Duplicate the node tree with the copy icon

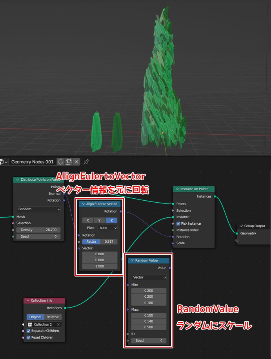(69, 162)
